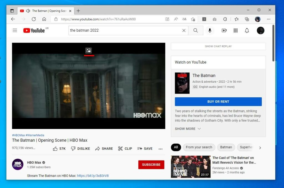Click the BUY OR RENT button

pyautogui.click(x=218, y=101)
